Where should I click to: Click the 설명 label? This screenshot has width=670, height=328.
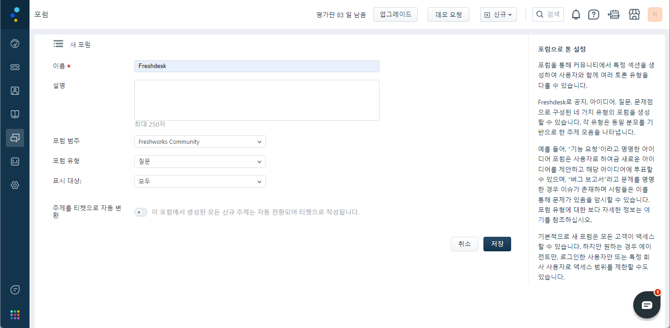pyautogui.click(x=59, y=85)
